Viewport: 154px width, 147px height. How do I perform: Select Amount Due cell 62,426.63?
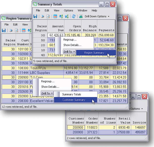[x=56, y=35]
